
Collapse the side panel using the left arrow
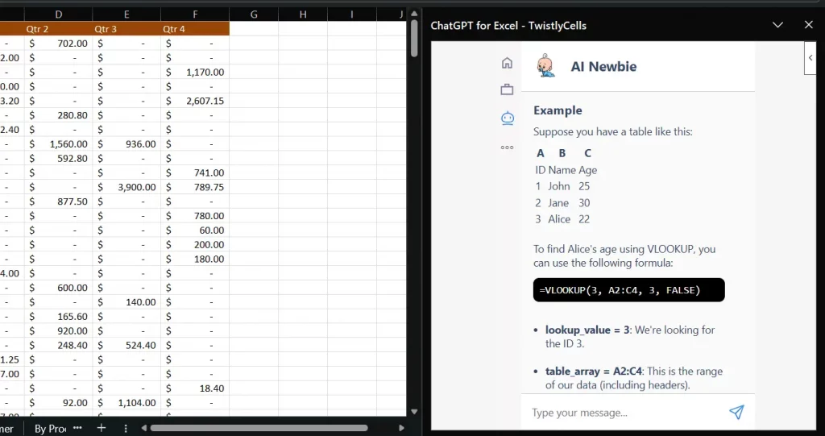point(810,57)
